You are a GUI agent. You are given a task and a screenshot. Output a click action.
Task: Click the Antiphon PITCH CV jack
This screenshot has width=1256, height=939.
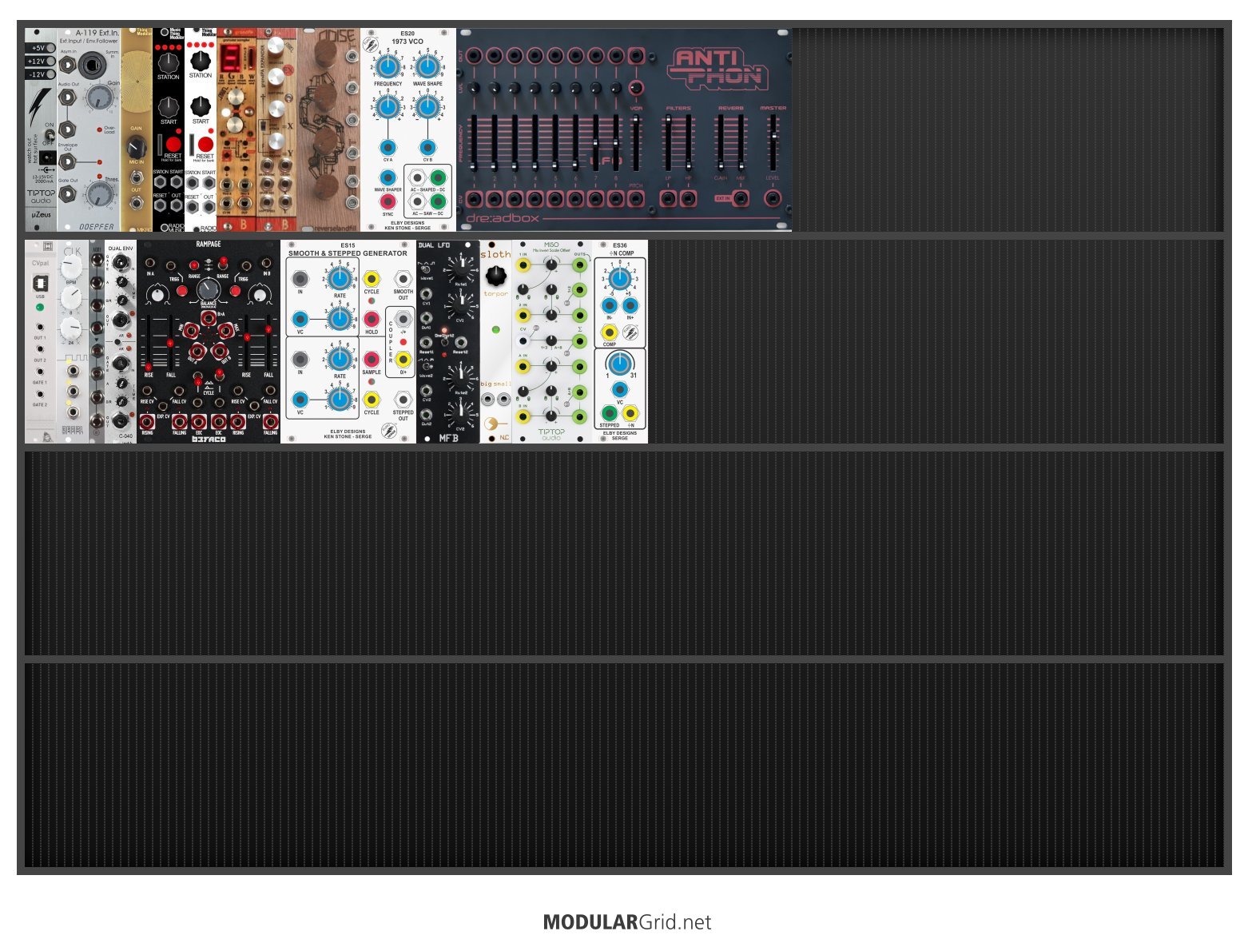636,198
